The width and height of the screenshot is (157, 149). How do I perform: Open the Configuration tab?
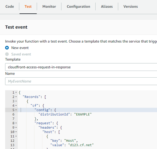click(x=78, y=7)
